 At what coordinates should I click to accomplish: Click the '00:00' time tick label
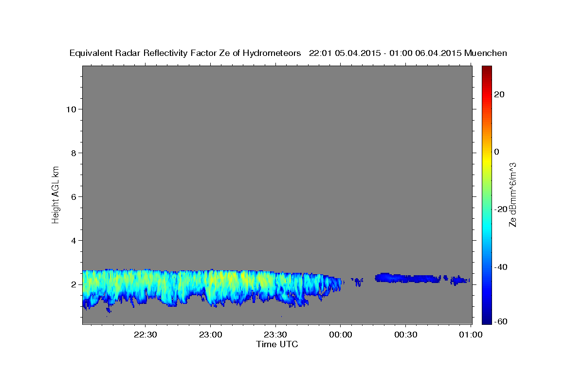(341, 335)
